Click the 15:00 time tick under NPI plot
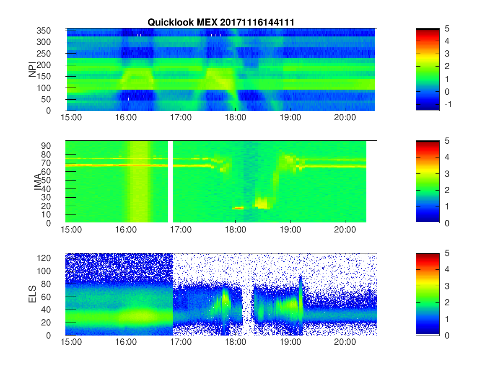 click(x=71, y=118)
